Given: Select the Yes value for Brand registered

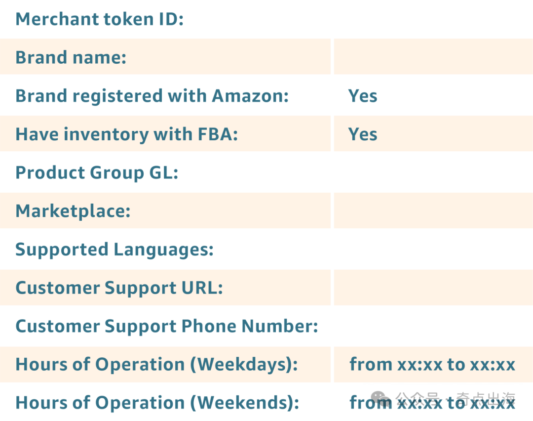Looking at the screenshot, I should coord(363,96).
